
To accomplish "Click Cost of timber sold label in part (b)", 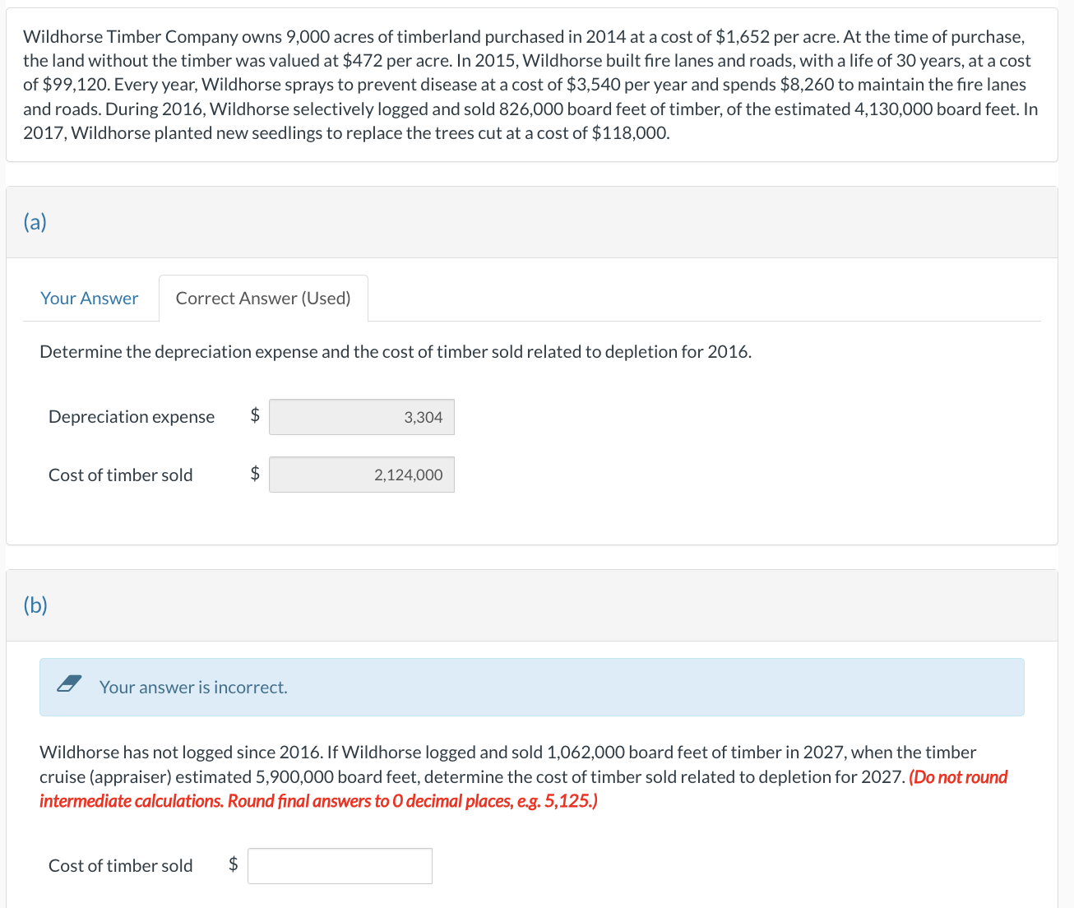I will pos(121,866).
